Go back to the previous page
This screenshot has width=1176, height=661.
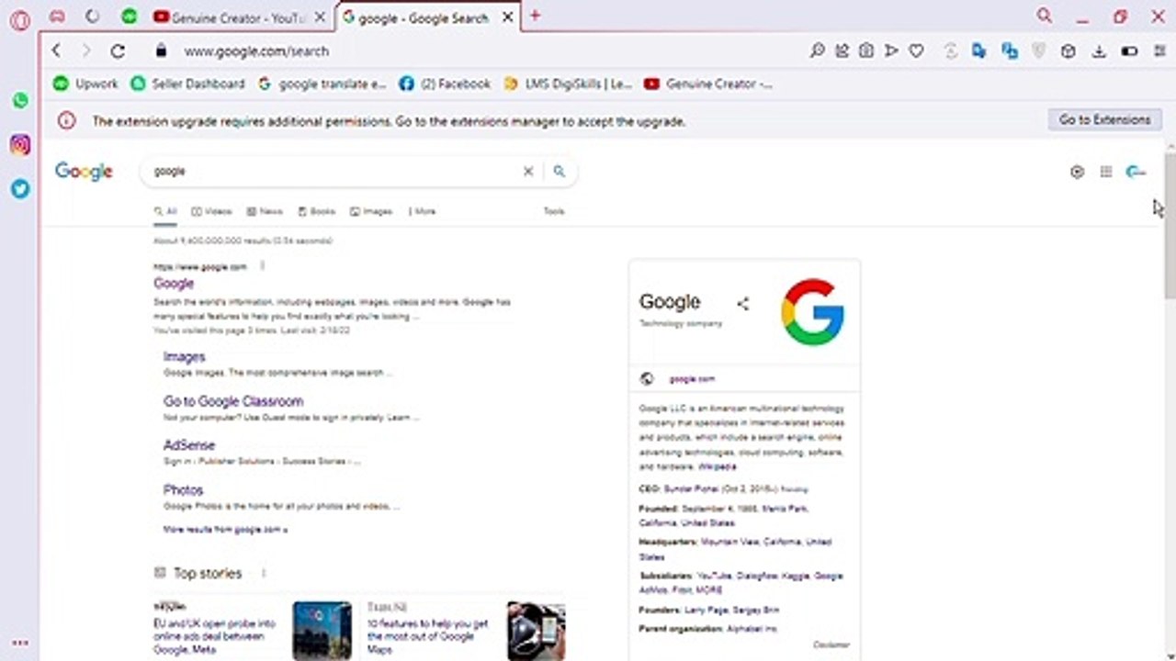[x=56, y=51]
